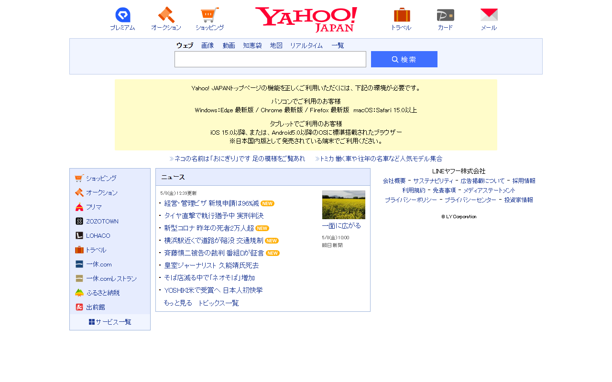Open the 利用規約 footer link
612x382 pixels.
click(414, 191)
